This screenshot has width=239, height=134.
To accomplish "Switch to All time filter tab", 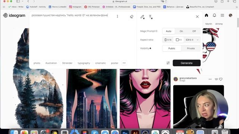I will point(219,24).
